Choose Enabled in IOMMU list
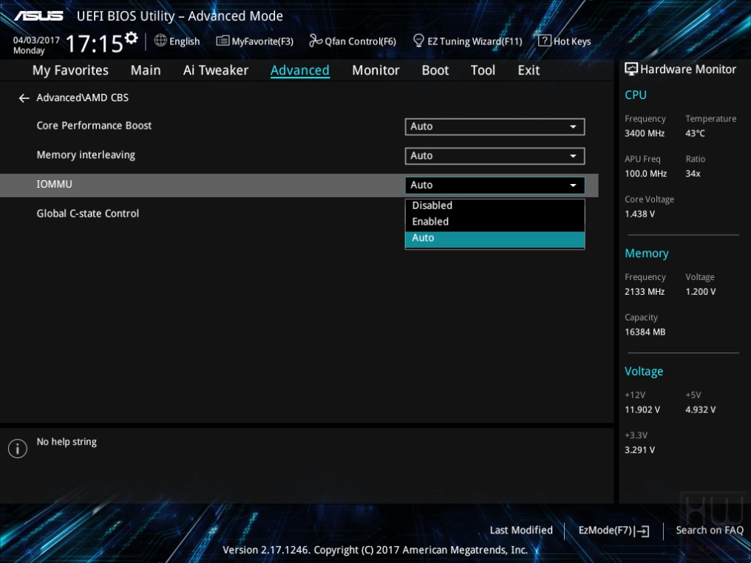This screenshot has width=751, height=563. coord(495,222)
